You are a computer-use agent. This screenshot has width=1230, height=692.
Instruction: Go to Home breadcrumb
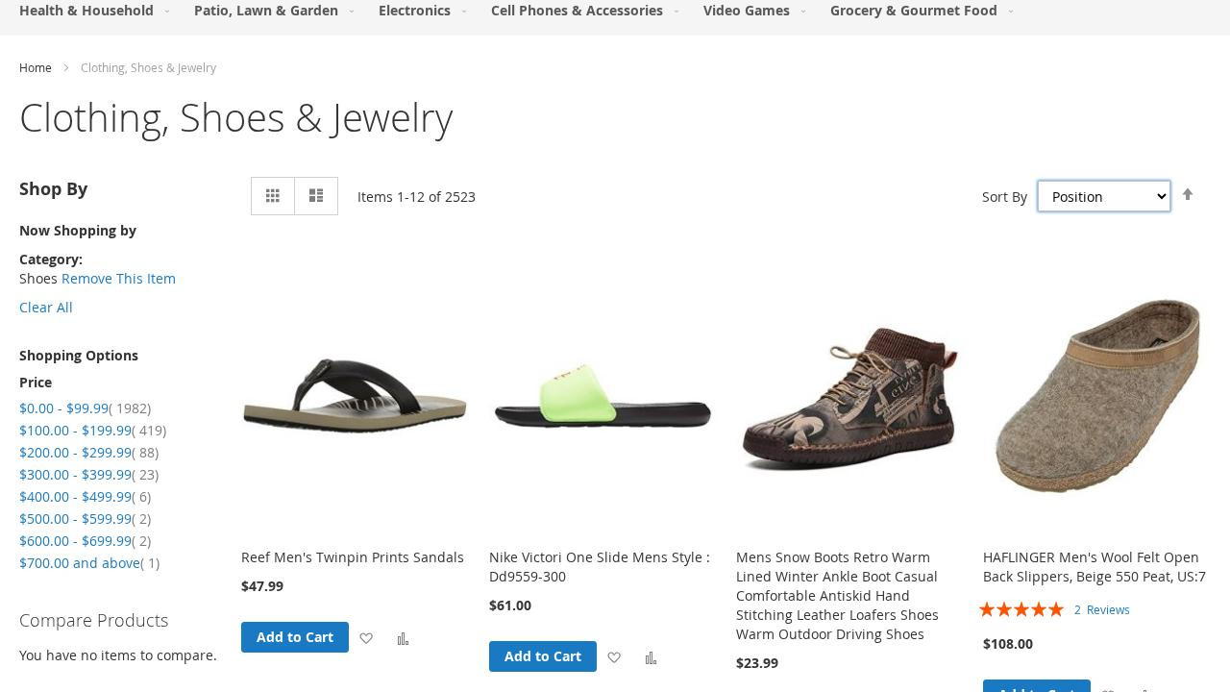[36, 68]
